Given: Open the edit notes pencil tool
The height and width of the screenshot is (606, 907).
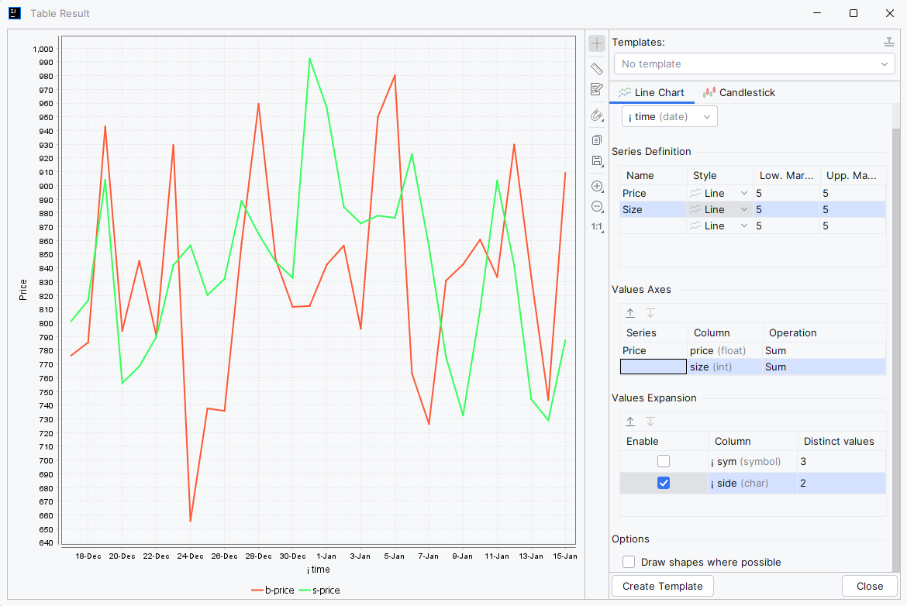Looking at the screenshot, I should [x=597, y=90].
